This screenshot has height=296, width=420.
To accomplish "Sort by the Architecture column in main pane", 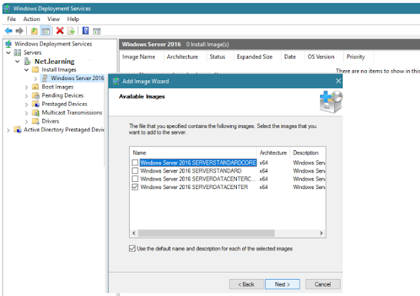I will click(x=185, y=57).
